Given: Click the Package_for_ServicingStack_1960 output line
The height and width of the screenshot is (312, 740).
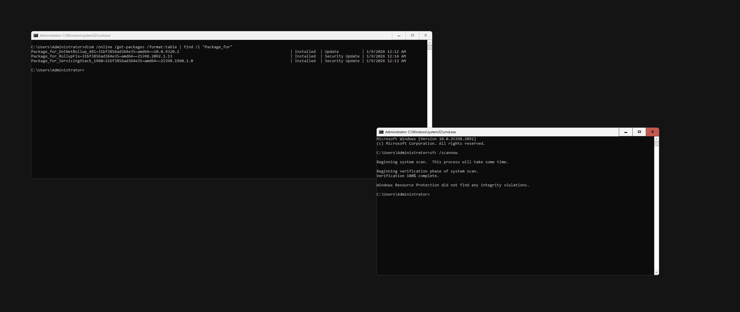Looking at the screenshot, I should (x=112, y=61).
